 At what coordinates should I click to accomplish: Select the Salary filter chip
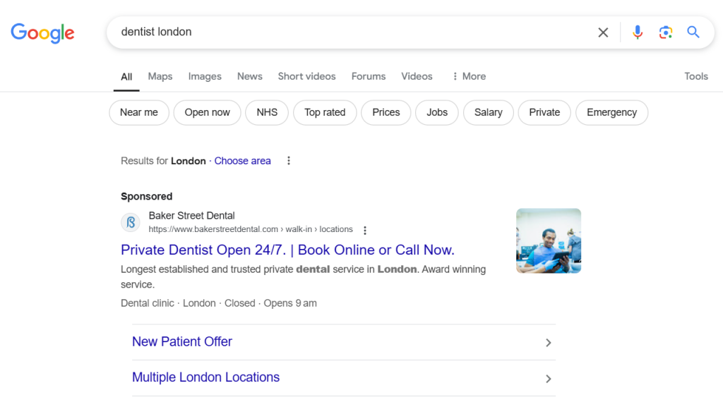489,112
